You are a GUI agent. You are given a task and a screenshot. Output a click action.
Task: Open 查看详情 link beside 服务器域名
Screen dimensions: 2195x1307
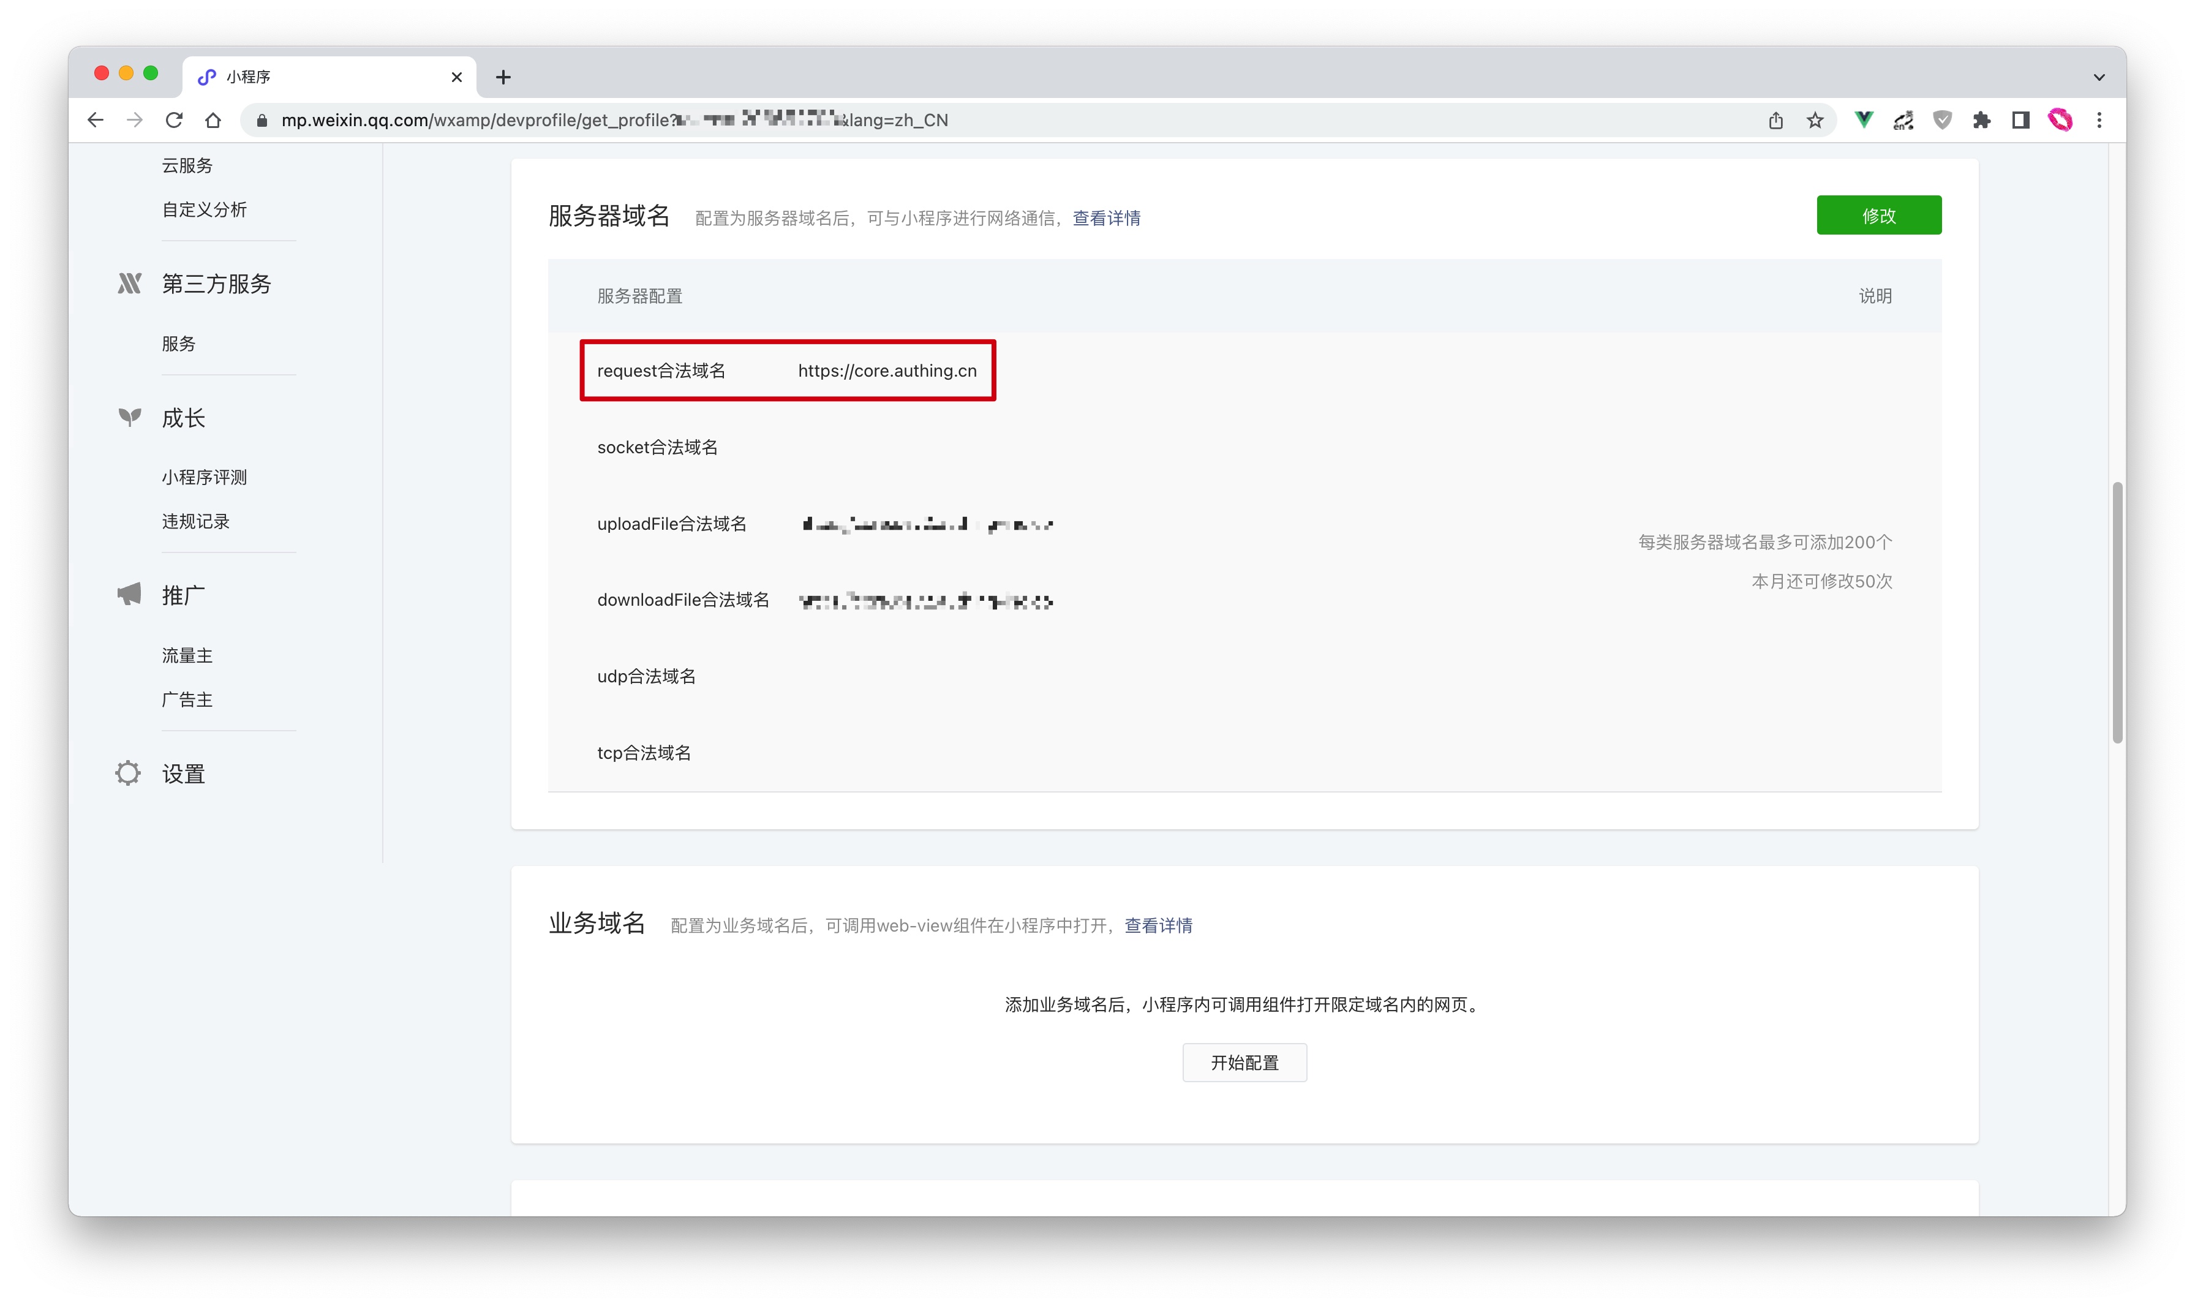[1106, 219]
